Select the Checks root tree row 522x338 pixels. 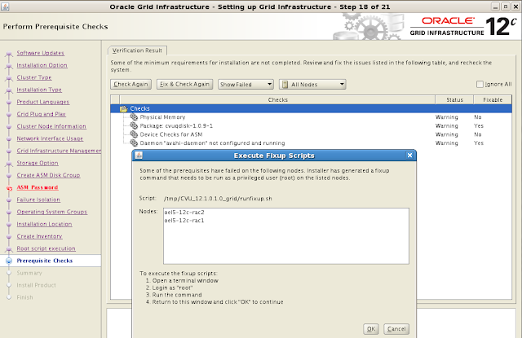311,108
